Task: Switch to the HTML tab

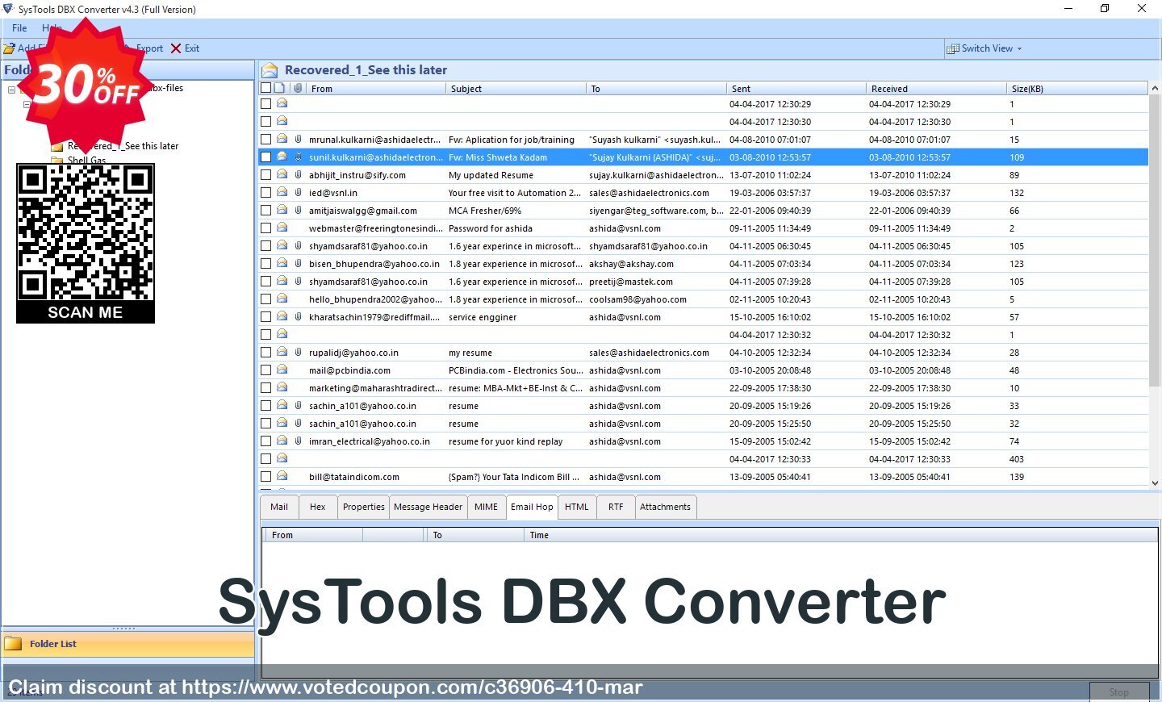Action: pyautogui.click(x=577, y=507)
